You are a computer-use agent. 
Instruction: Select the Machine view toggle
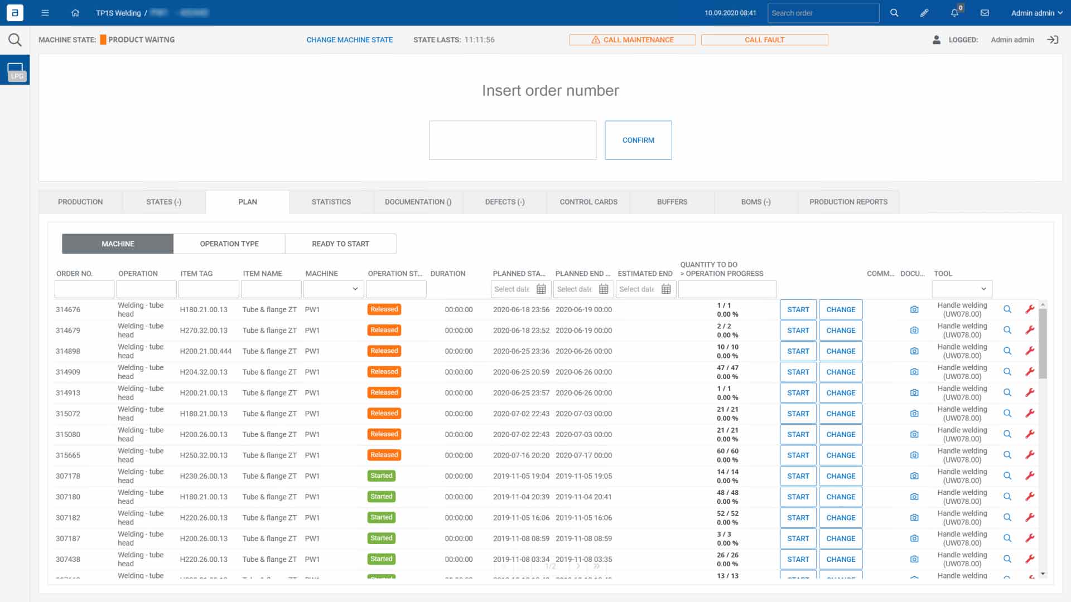pyautogui.click(x=118, y=244)
